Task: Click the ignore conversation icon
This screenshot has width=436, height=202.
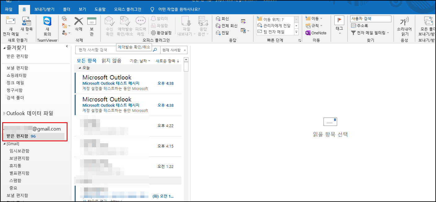Action: 64,19
